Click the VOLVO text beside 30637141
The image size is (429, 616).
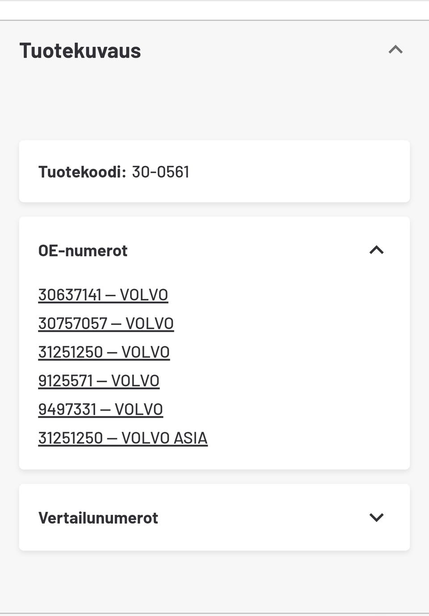click(x=144, y=295)
